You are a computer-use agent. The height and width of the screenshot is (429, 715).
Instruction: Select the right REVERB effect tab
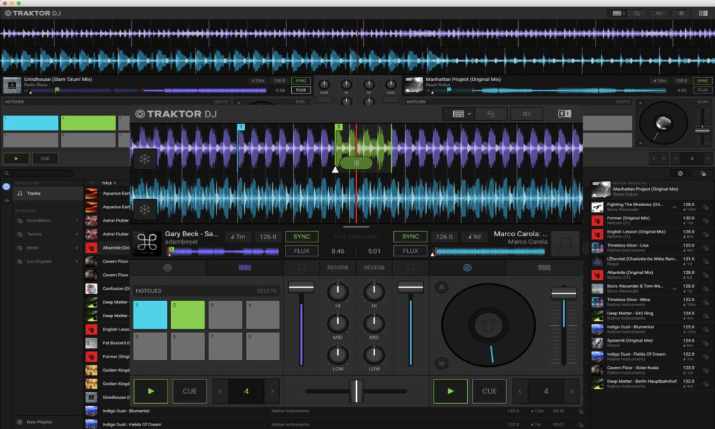(x=374, y=268)
